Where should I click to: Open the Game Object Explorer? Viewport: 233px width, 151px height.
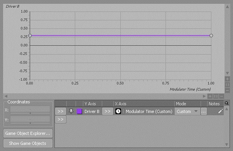tap(28, 133)
